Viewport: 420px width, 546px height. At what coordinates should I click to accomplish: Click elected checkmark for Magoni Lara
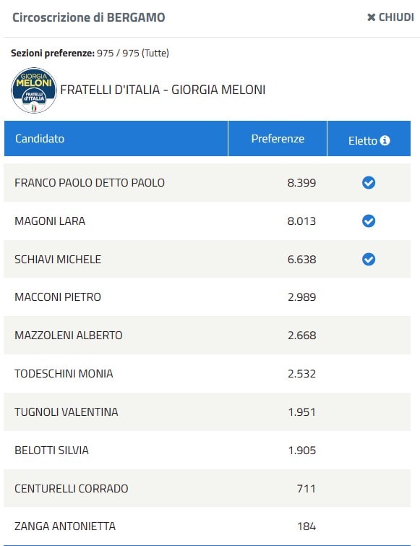tap(369, 221)
